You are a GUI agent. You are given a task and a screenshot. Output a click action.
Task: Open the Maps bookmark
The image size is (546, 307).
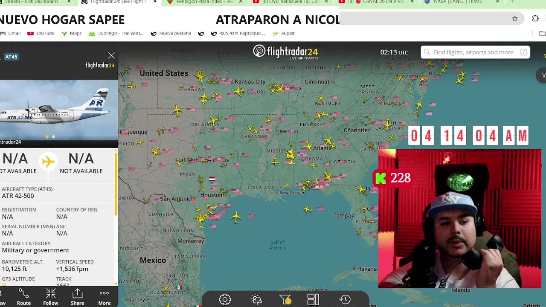click(x=72, y=33)
